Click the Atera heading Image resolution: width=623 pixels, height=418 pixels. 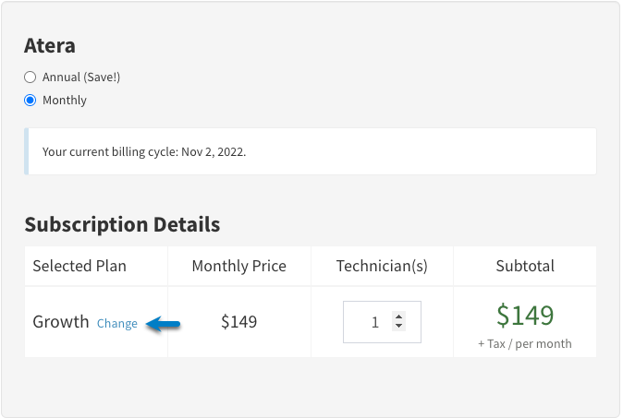tap(50, 45)
